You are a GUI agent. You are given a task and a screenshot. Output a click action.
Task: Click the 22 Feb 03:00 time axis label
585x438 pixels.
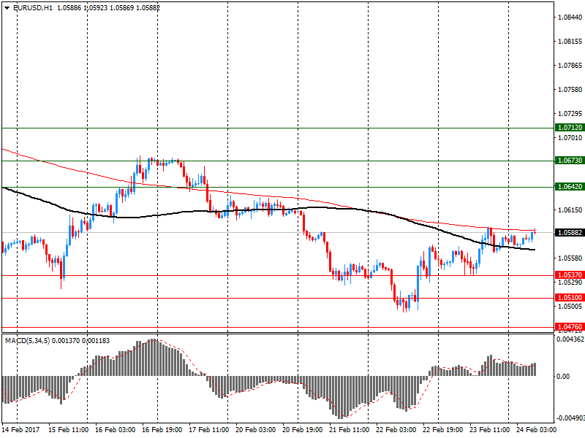[x=396, y=430]
